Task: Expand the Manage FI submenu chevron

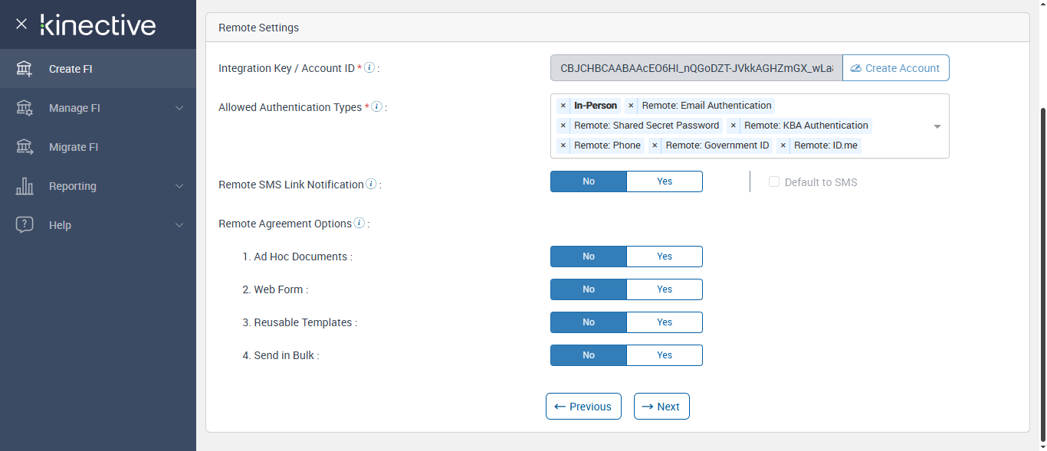Action: 179,108
